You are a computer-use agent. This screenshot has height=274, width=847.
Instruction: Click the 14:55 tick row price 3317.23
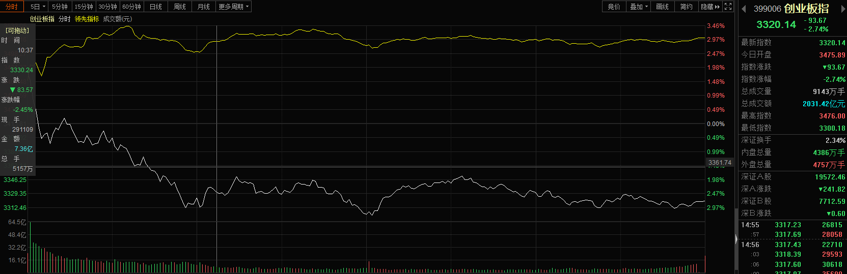click(788, 225)
